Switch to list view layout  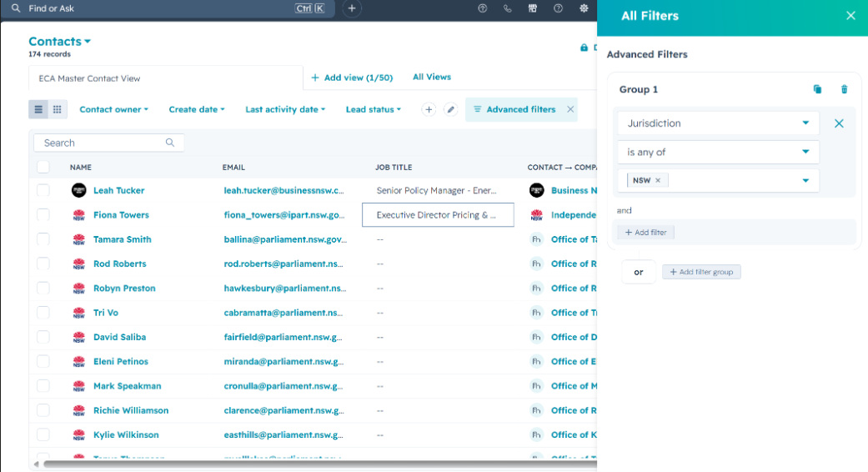point(38,109)
